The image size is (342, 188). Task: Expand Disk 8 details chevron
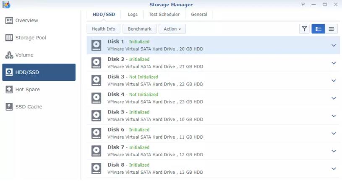coord(334,169)
